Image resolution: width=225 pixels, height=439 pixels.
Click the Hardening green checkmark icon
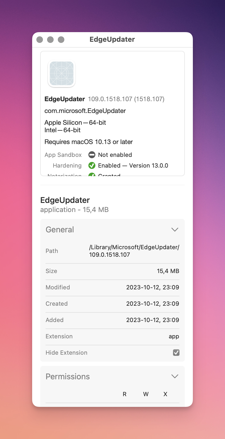pos(92,165)
